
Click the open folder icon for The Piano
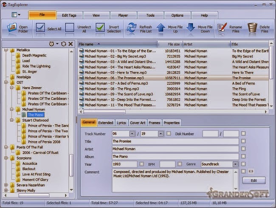pyautogui.click(x=24, y=115)
